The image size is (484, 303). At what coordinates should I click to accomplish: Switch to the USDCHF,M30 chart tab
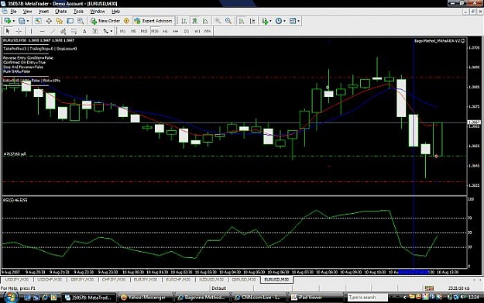pos(50,280)
